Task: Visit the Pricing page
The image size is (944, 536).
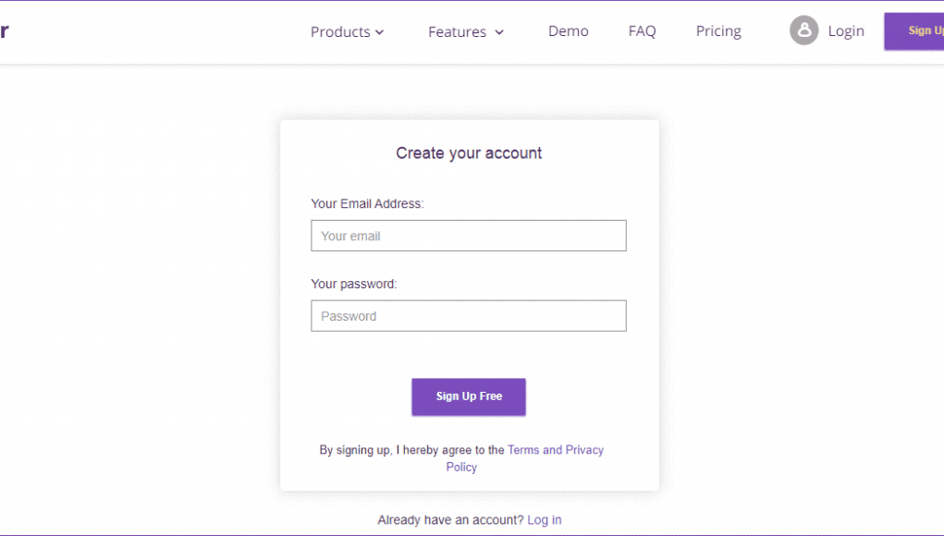Action: click(x=718, y=31)
